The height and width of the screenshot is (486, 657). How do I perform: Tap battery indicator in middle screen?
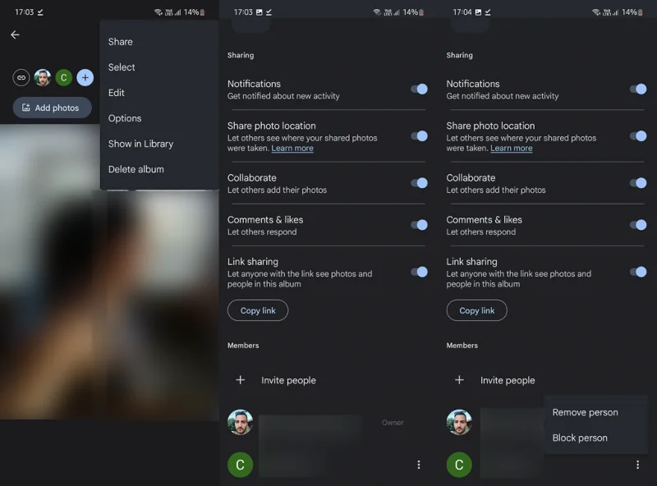414,12
